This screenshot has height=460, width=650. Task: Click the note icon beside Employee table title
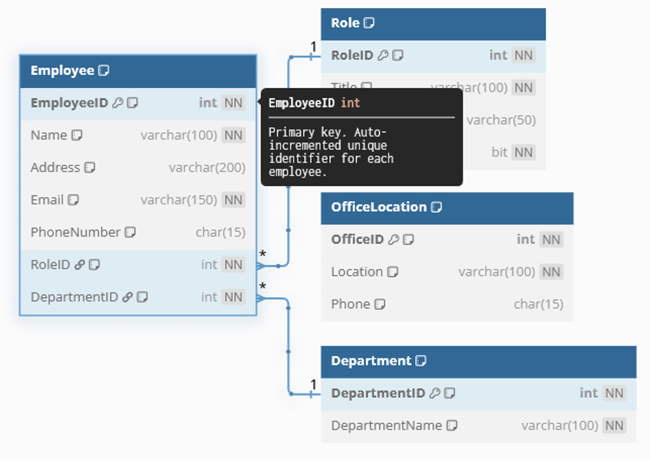(x=104, y=71)
